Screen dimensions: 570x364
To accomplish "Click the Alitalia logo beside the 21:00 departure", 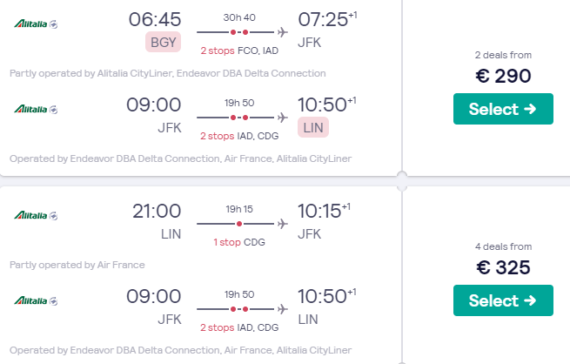I will 35,215.
